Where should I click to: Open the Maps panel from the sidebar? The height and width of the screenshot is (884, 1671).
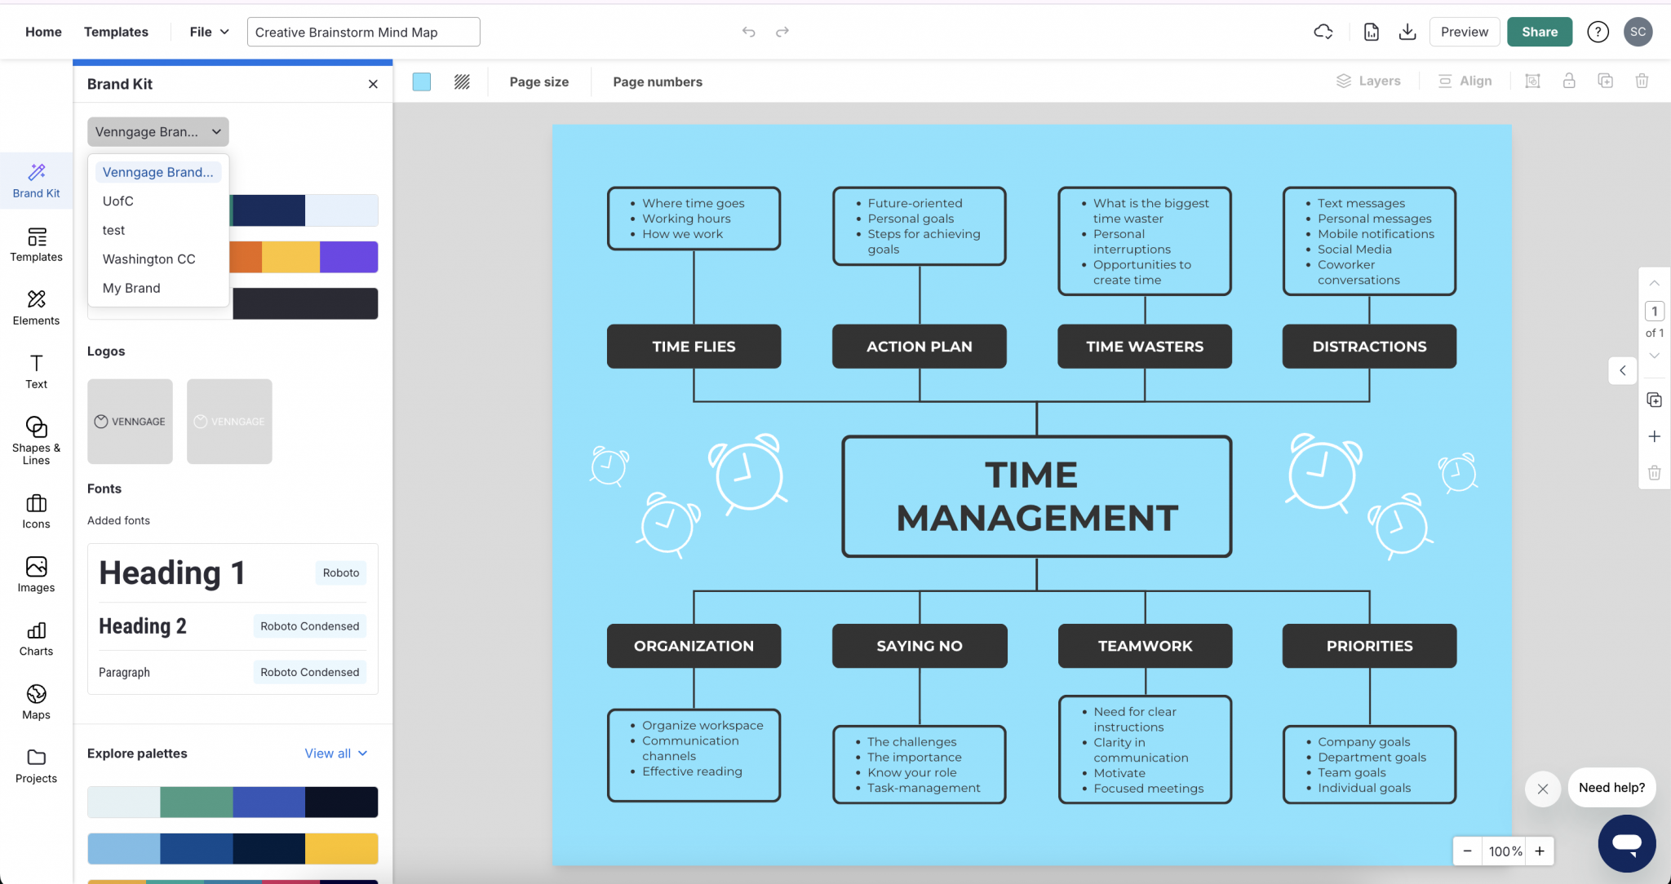click(x=35, y=702)
